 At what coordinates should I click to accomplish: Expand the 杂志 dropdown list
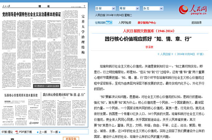[x=161, y=8]
